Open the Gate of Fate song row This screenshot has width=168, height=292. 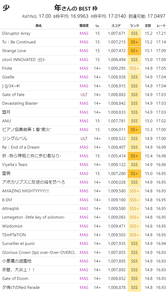coord(13,94)
